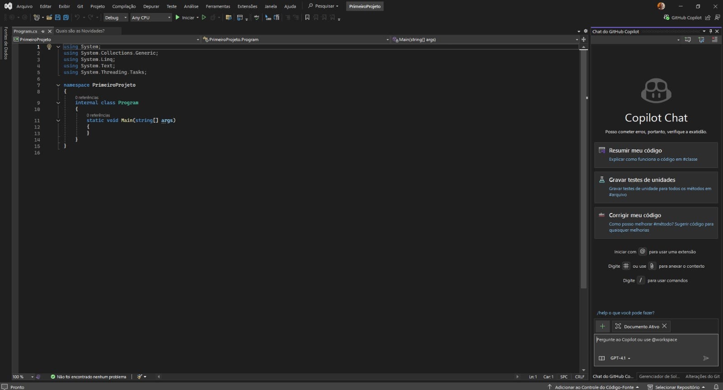Open the Any CPU platform dropdown
The image size is (723, 390).
point(151,18)
